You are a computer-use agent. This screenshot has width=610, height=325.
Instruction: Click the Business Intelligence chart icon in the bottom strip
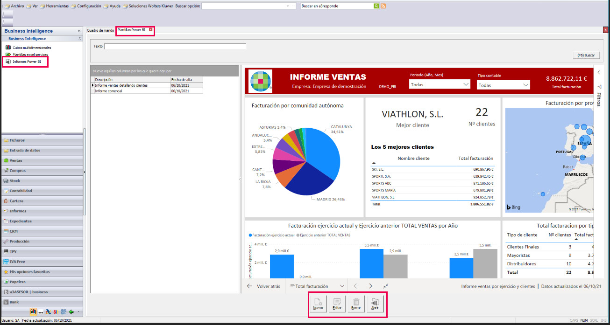33,311
